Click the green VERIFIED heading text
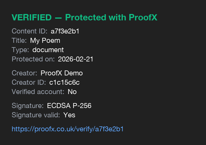This screenshot has width=206, height=145. click(84, 17)
